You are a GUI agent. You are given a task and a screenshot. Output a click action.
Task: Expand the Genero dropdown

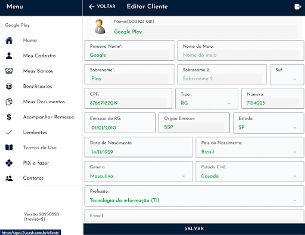(x=138, y=172)
